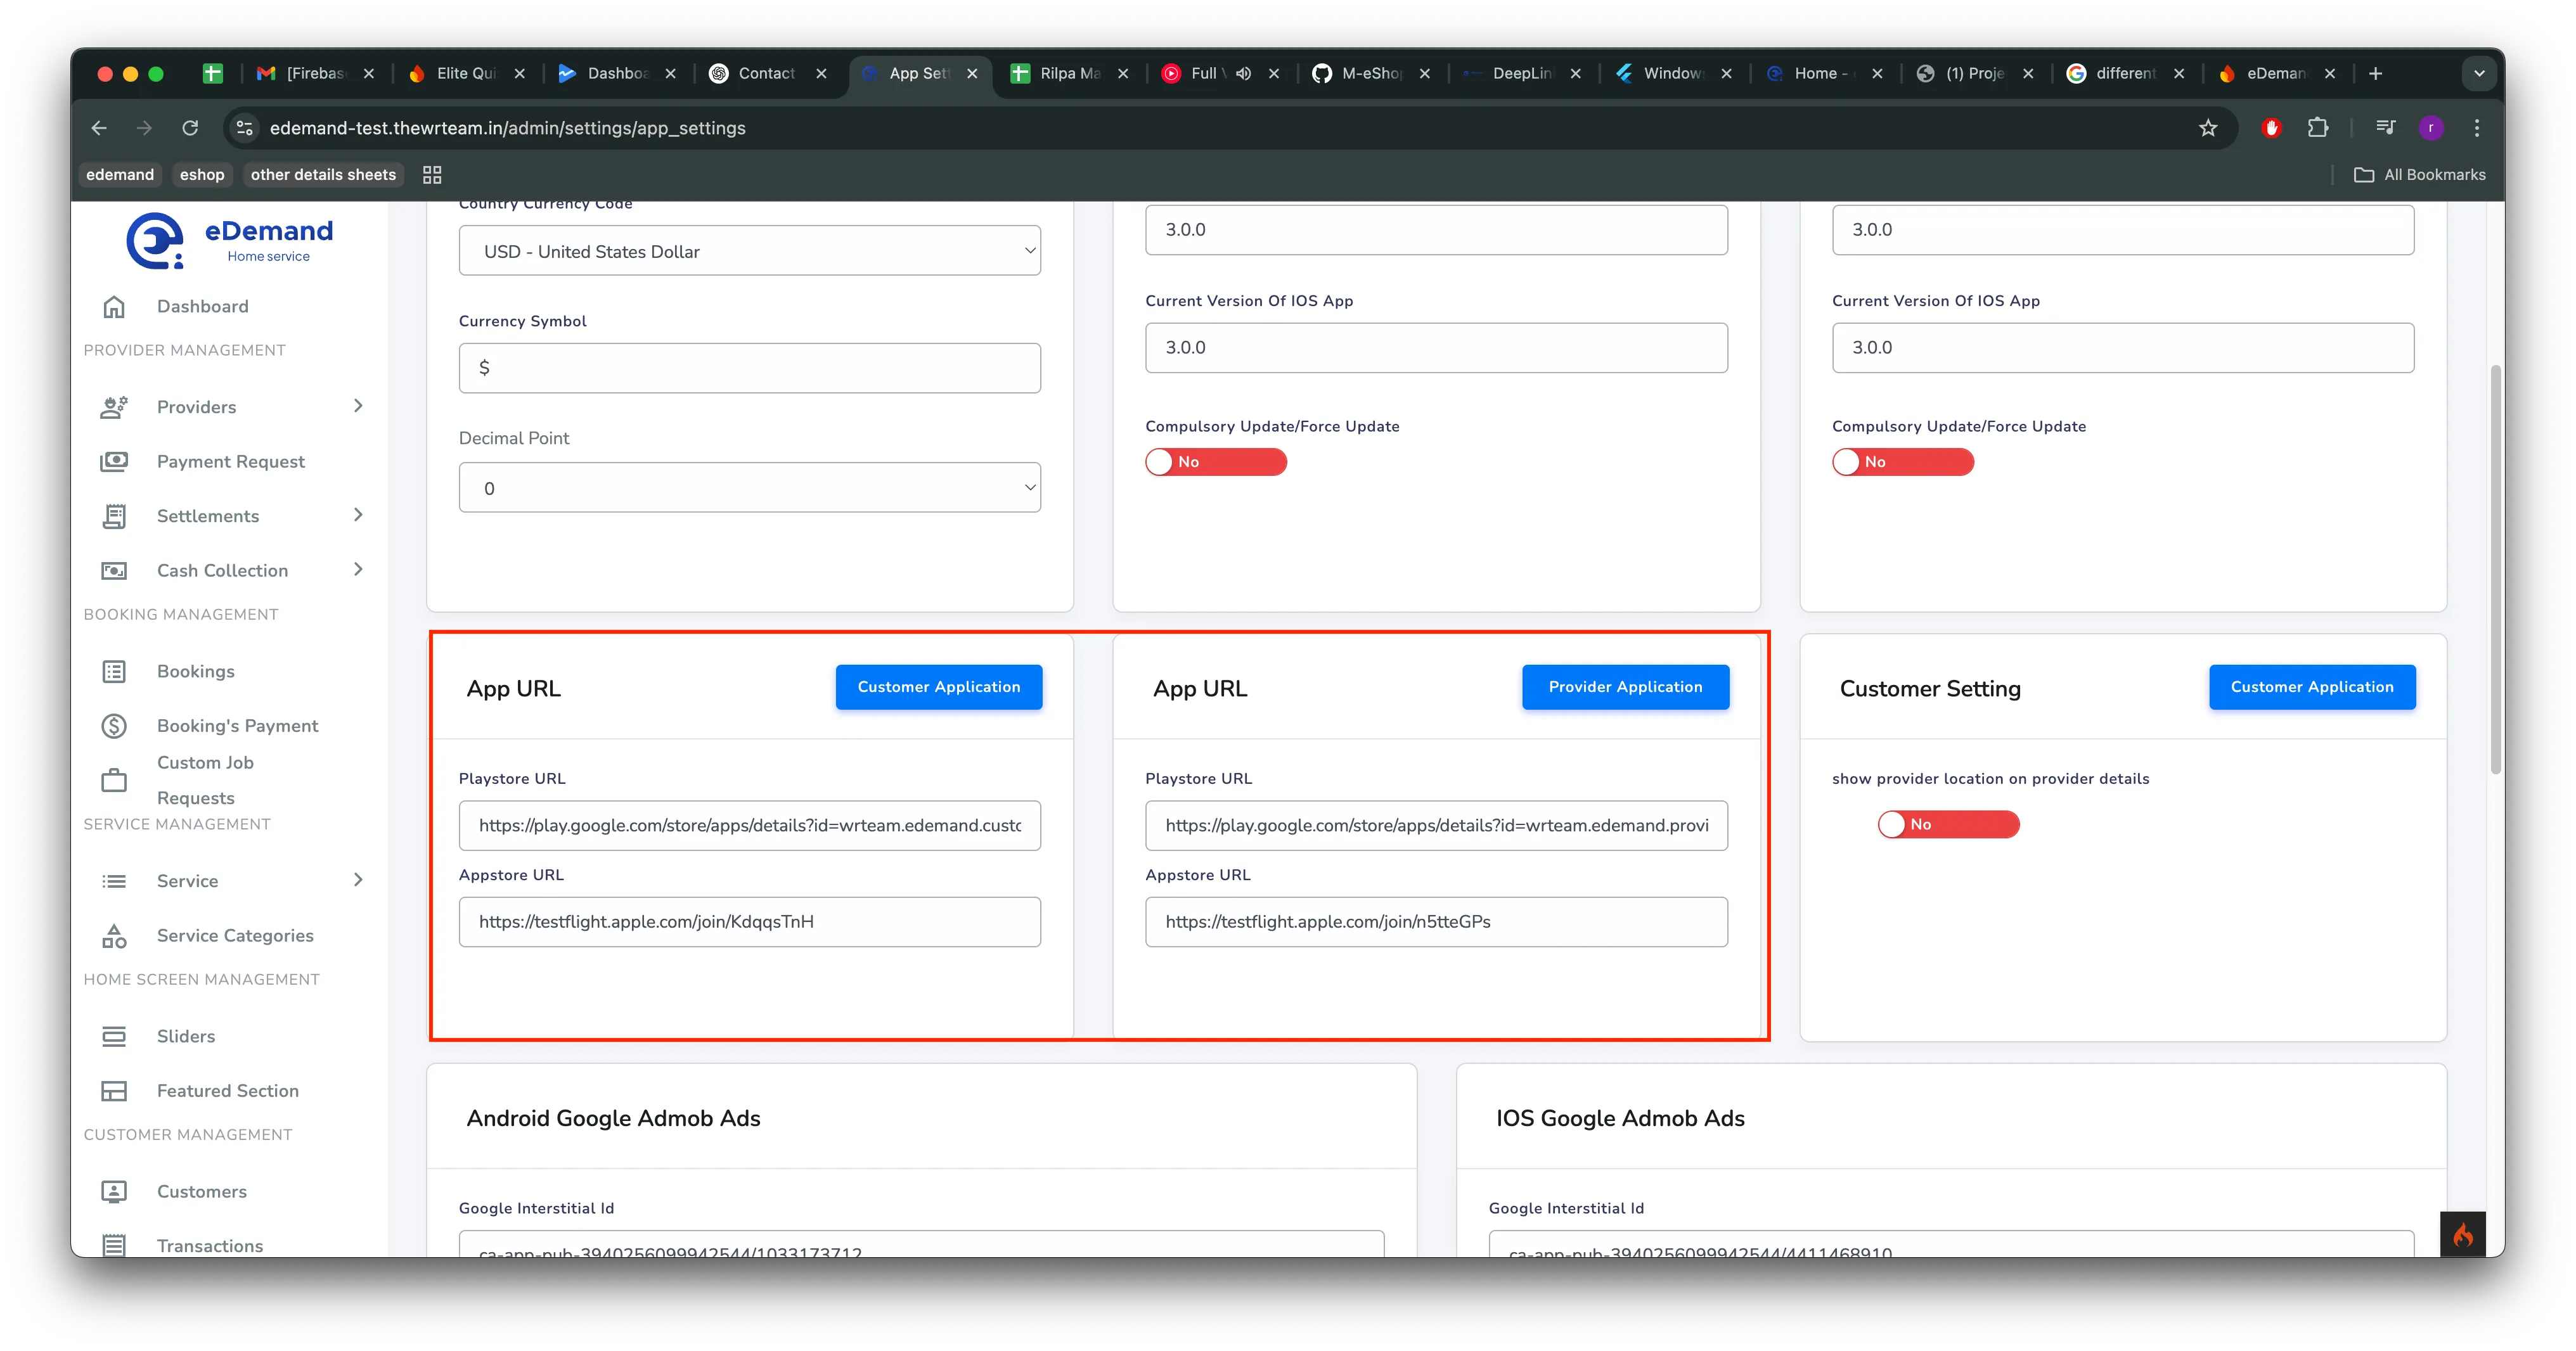Click the flame icon at bottom right

tap(2463, 1234)
